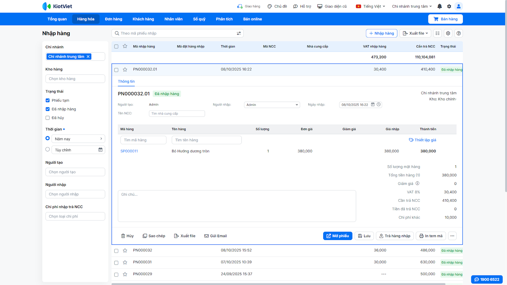
Task: Click the Ghi chú notes text area
Action: point(237,206)
